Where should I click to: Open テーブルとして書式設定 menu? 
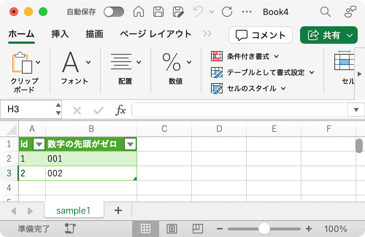(262, 72)
